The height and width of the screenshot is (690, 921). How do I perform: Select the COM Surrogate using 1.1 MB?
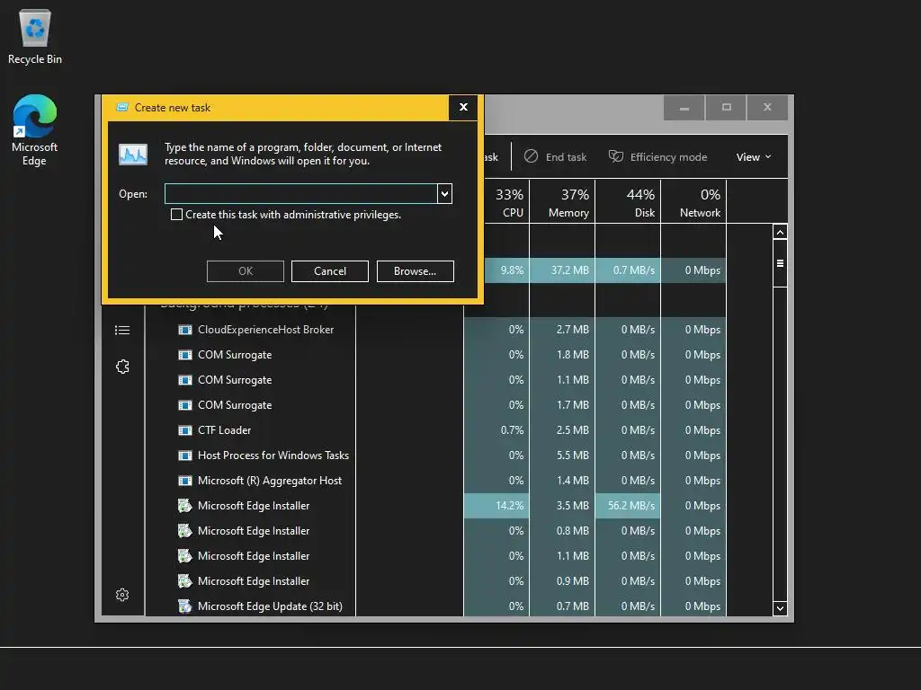point(434,380)
